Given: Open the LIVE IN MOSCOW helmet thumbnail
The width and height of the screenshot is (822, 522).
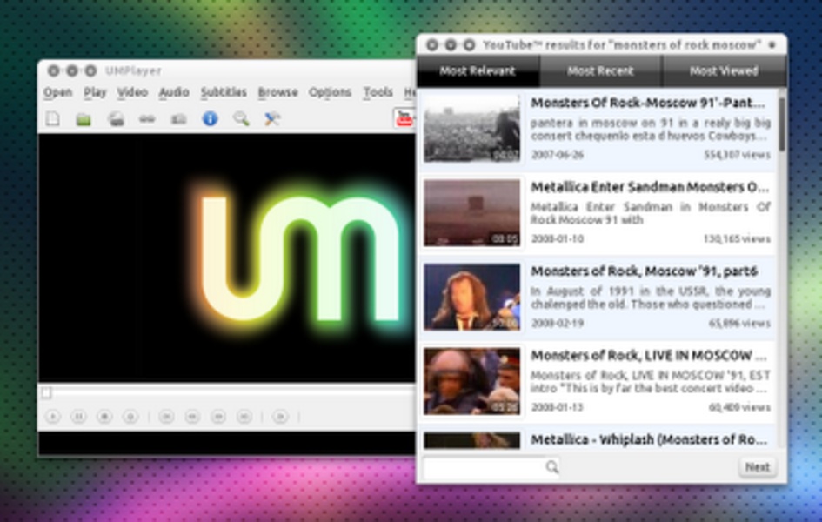Looking at the screenshot, I should tap(471, 381).
